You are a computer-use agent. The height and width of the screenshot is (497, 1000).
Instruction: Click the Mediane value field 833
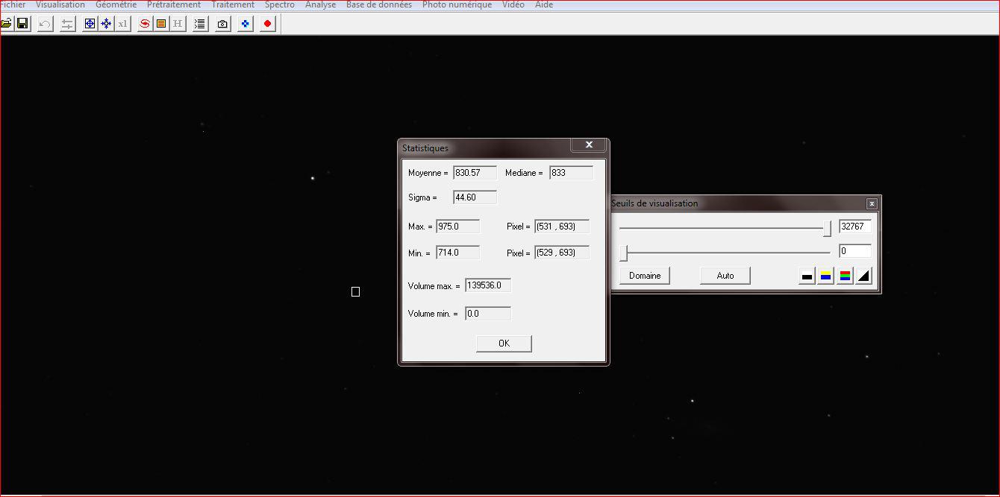click(572, 173)
